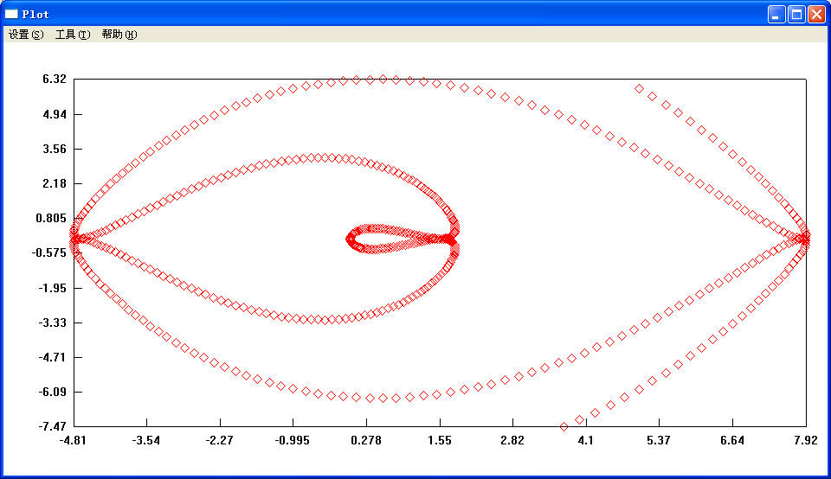Click x-axis label 2.82
Screen dimensions: 831x479
512,440
